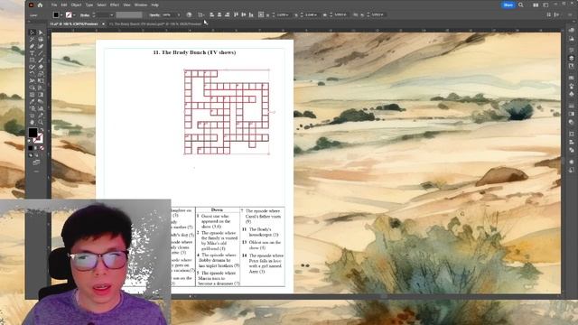Open the Effect menu
The width and height of the screenshot is (578, 325).
click(x=115, y=5)
